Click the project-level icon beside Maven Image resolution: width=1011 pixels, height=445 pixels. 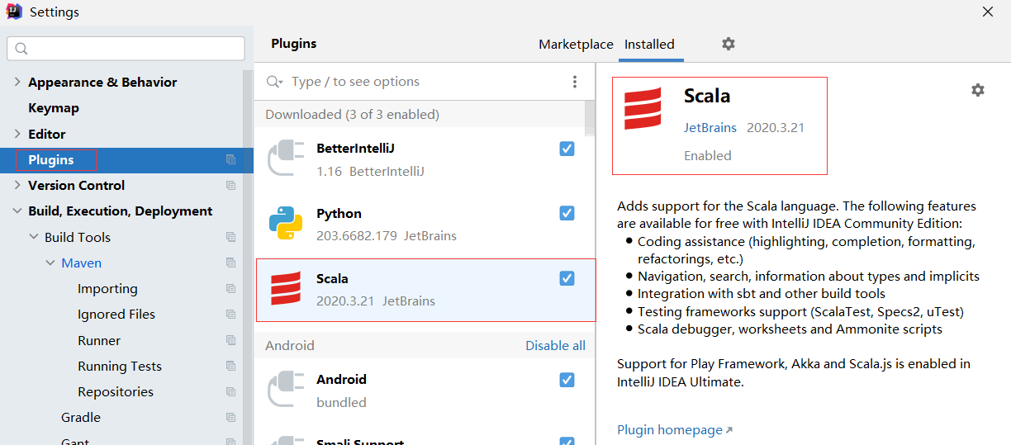coord(231,263)
